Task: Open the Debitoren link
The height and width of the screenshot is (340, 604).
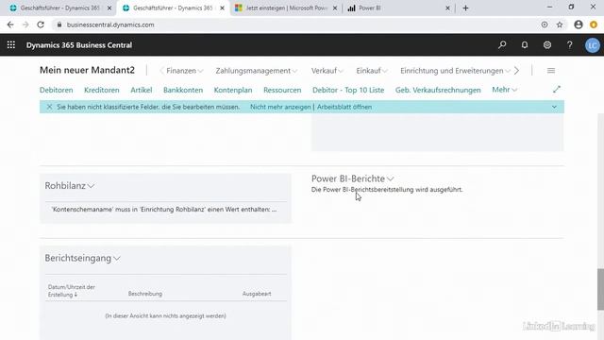Action: click(x=57, y=90)
